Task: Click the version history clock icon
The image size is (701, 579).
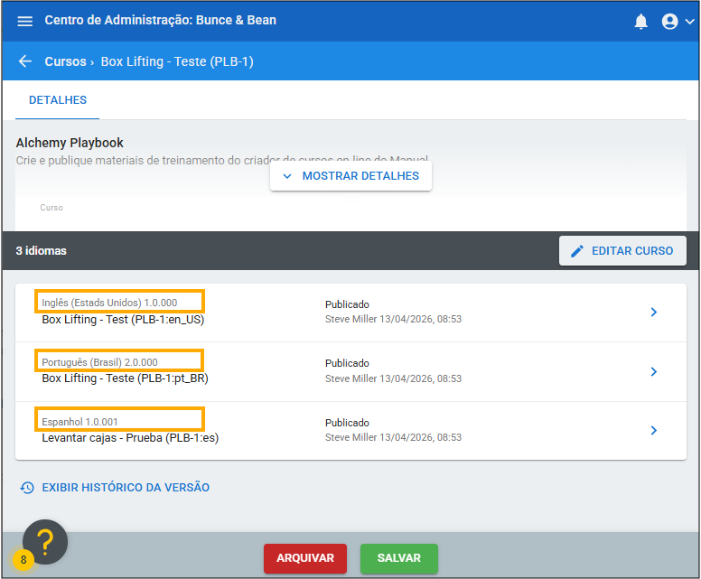Action: pyautogui.click(x=27, y=488)
